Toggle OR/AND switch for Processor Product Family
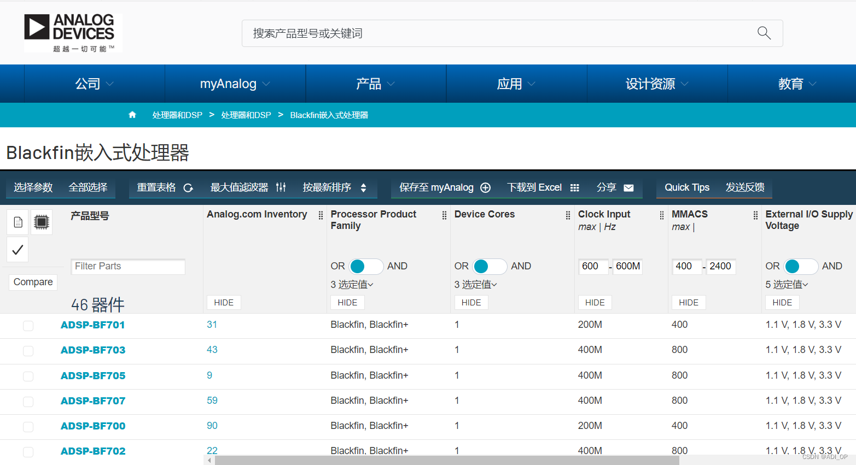This screenshot has height=465, width=856. point(366,266)
